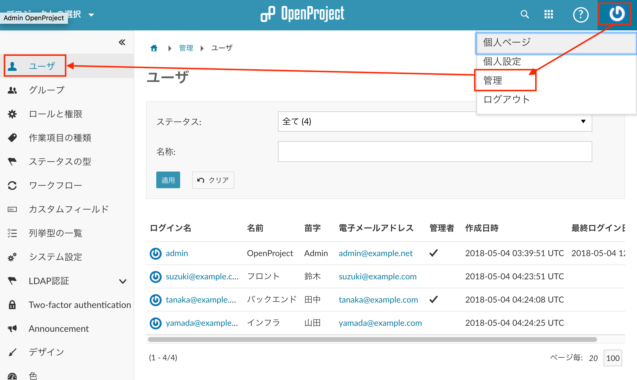637x380 pixels.
Task: Set per page to 100
Action: pos(613,358)
